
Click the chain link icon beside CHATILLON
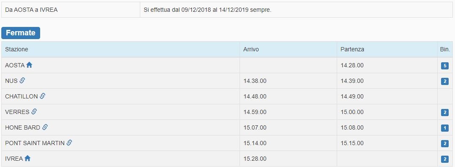[42, 96]
